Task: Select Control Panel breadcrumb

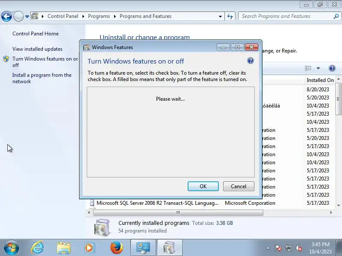Action: [x=63, y=16]
